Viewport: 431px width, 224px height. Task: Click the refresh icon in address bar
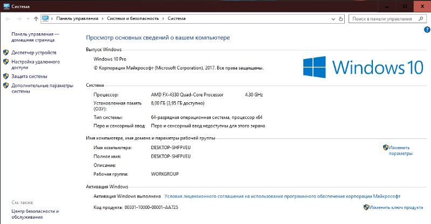[341, 19]
